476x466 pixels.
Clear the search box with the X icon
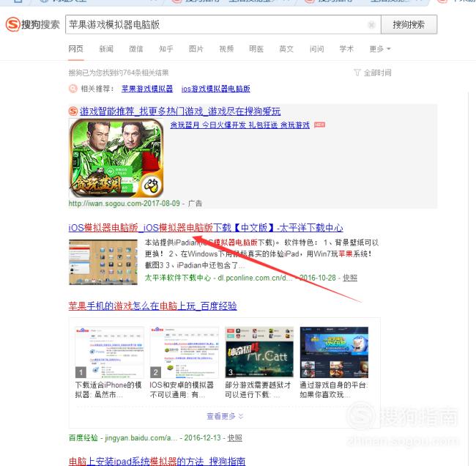371,25
